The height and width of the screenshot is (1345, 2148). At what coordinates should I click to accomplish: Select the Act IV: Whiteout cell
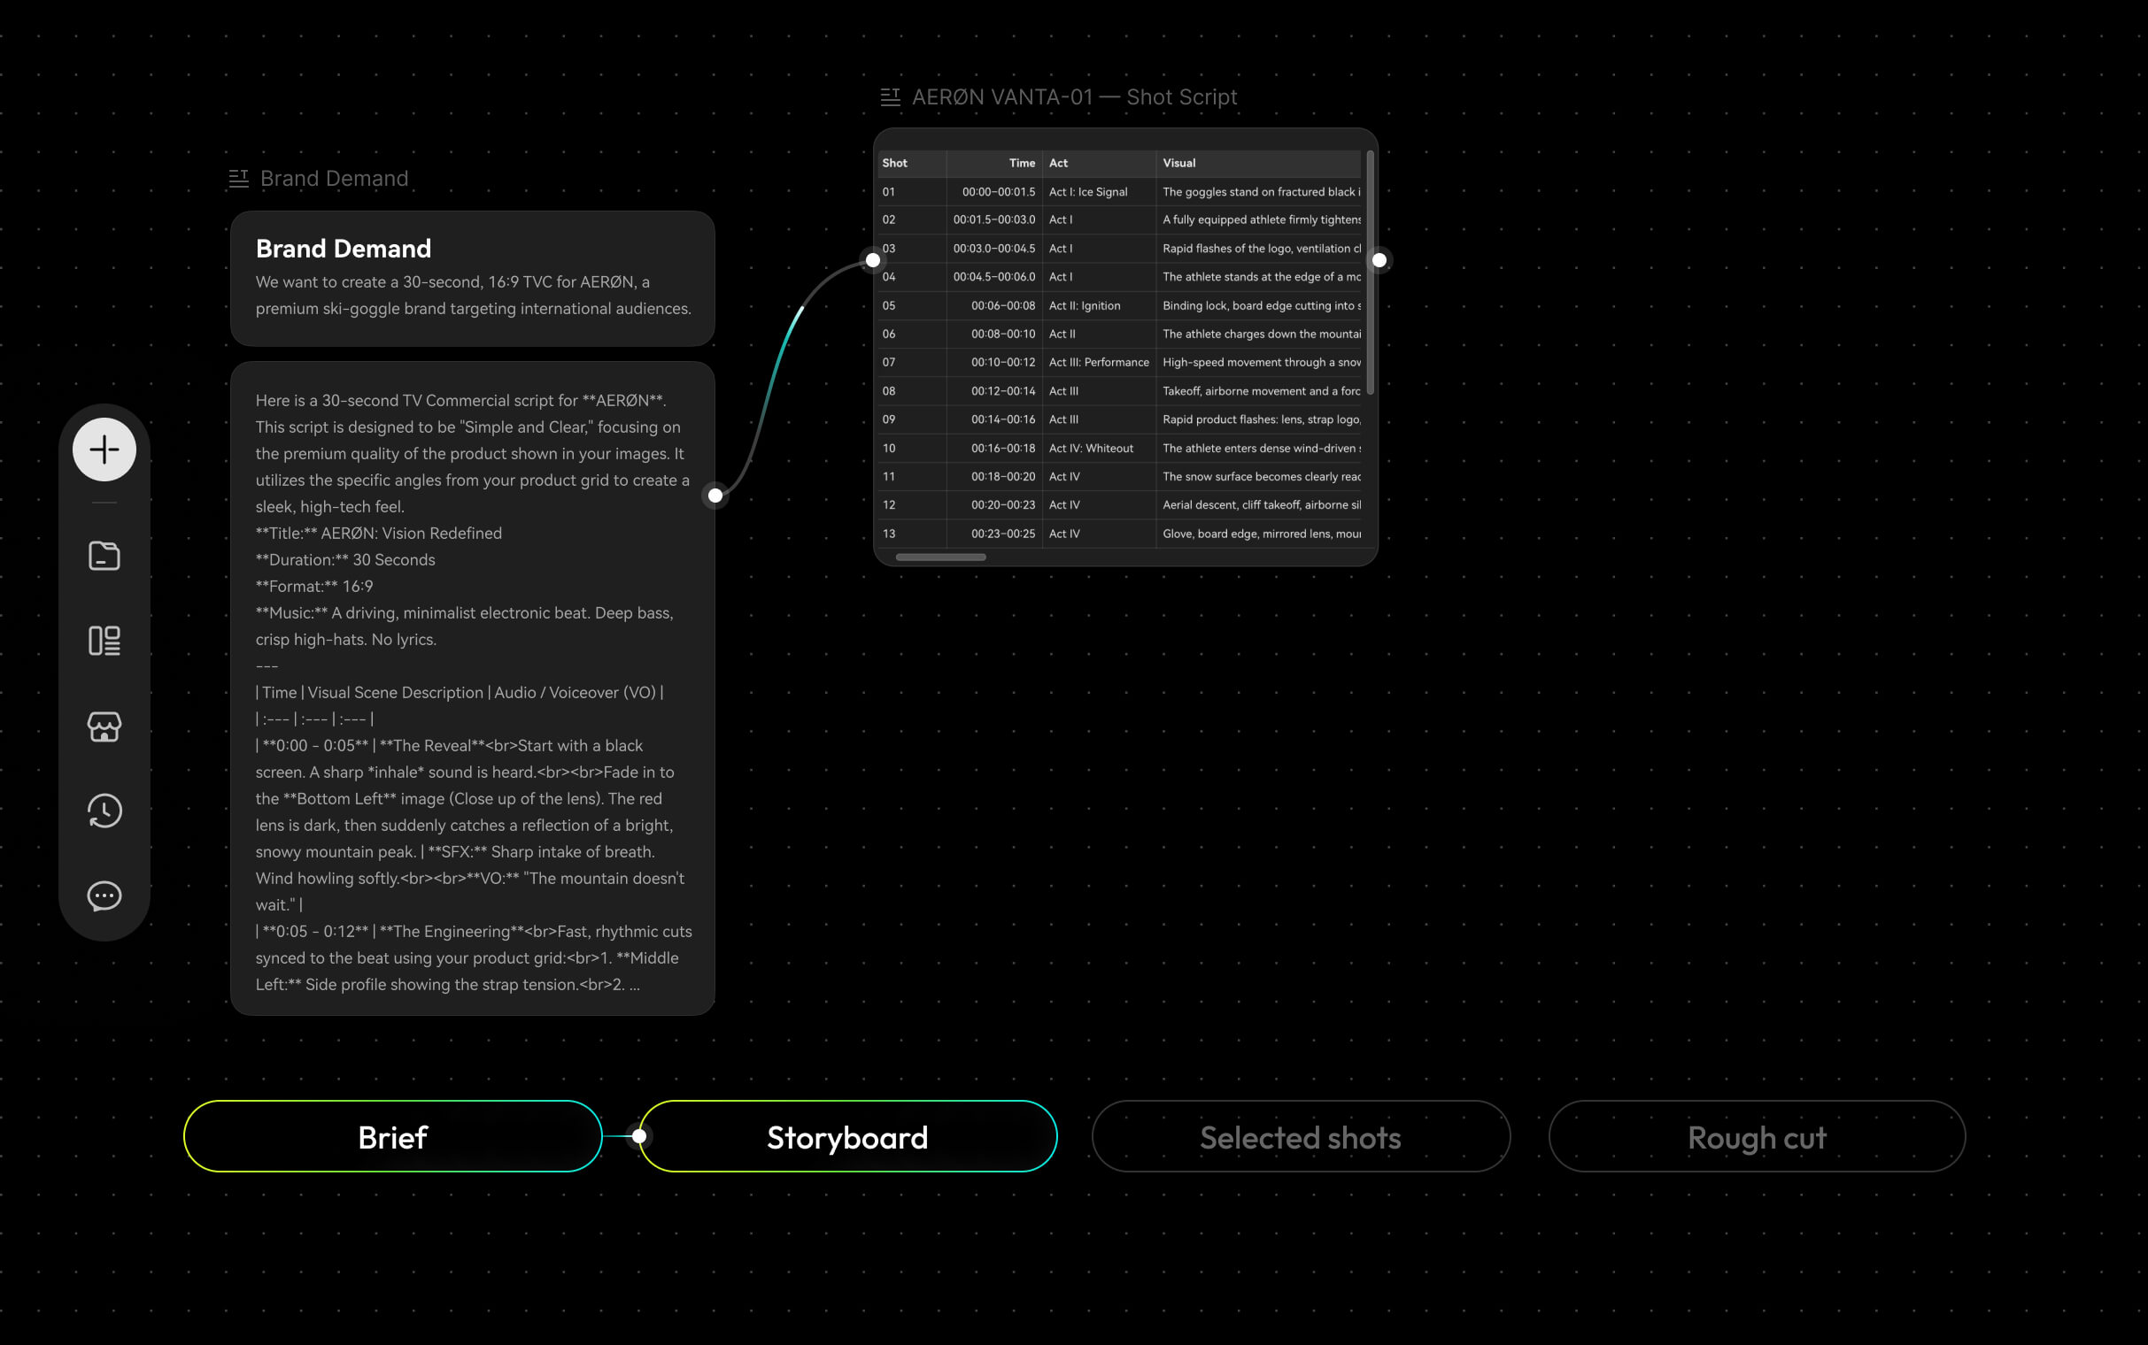pos(1100,449)
